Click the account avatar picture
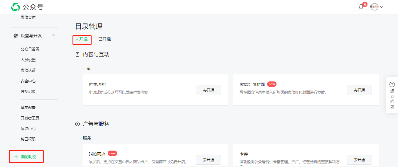The width and height of the screenshot is (398, 167). (374, 7)
